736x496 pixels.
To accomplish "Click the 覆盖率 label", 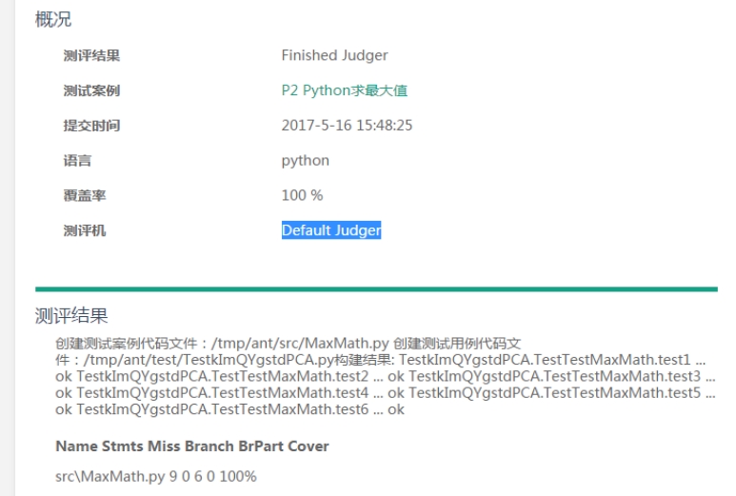I will pos(85,195).
